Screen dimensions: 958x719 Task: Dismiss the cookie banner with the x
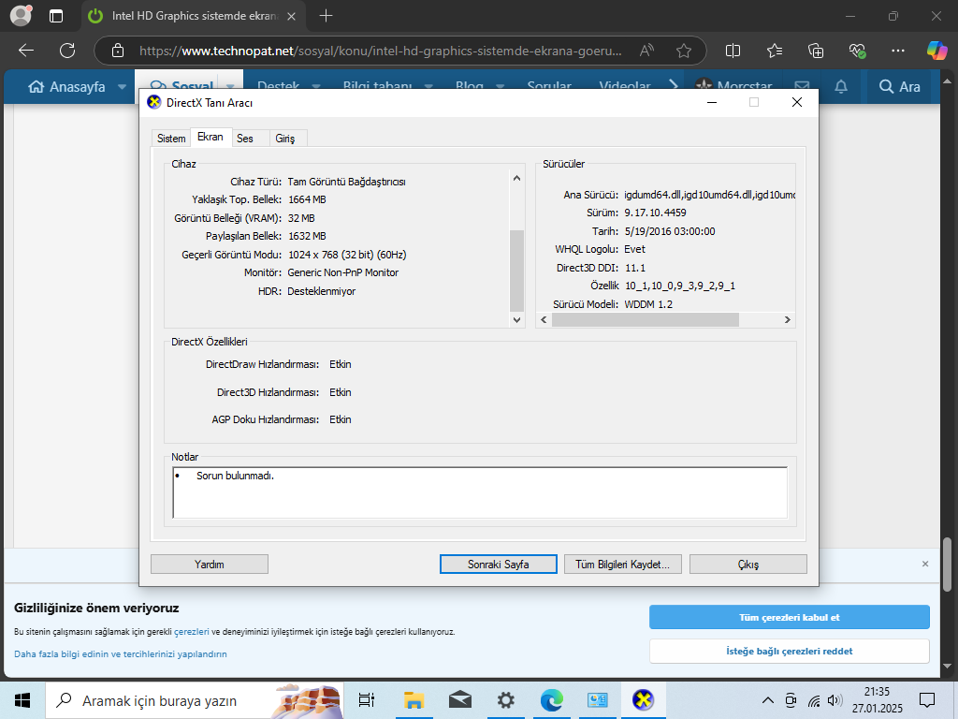(x=925, y=564)
